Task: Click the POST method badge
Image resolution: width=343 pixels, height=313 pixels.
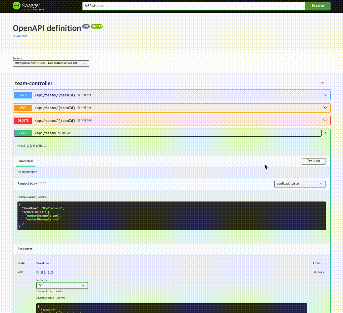Action: (23, 133)
